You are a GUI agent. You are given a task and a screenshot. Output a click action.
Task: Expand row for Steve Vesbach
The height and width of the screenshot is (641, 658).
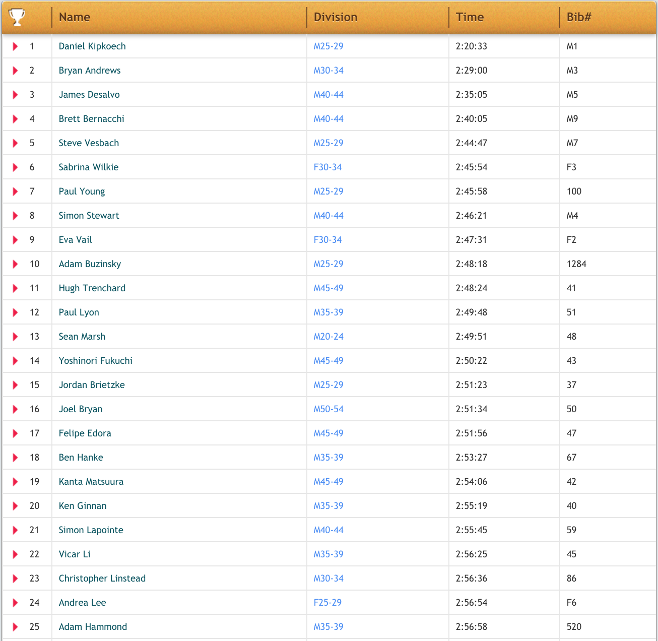point(16,143)
